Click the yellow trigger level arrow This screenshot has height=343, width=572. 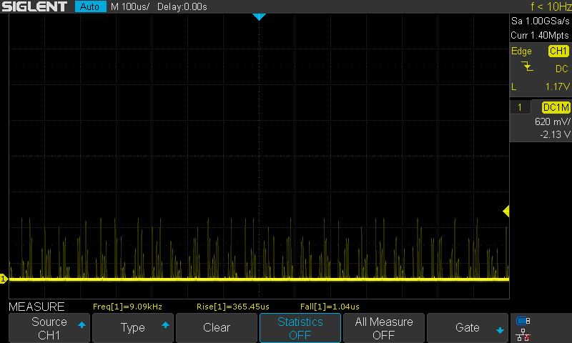(506, 211)
